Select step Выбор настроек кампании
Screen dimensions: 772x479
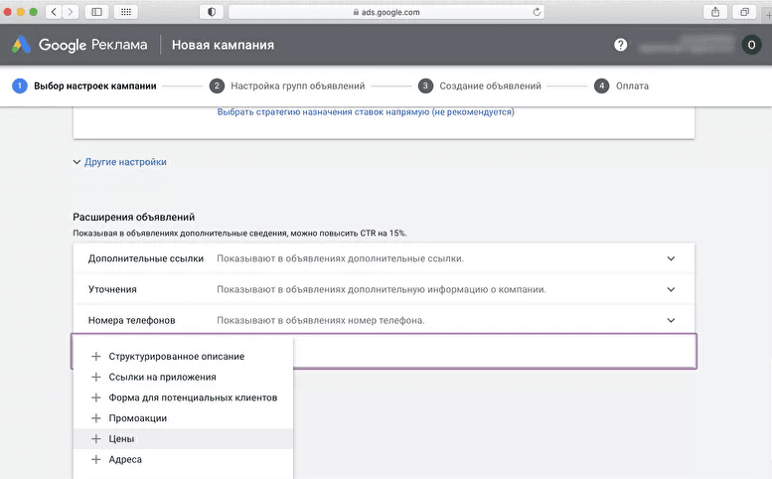[x=95, y=85]
